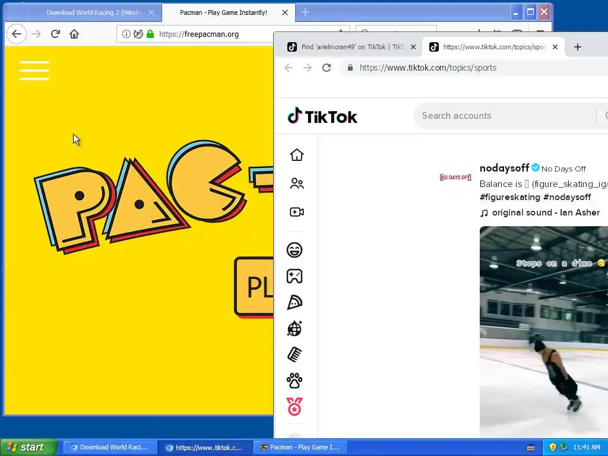Click the tracking protection shield icon in Firefox
The height and width of the screenshot is (456, 608).
point(138,34)
